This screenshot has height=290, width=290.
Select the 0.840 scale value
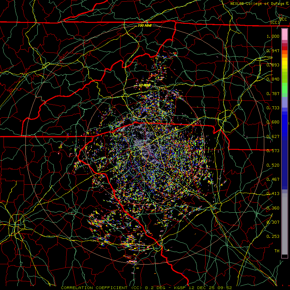[x=273, y=79]
